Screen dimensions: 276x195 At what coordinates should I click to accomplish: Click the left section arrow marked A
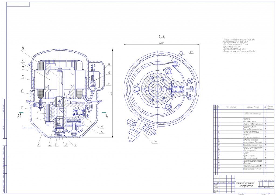click(x=19, y=116)
